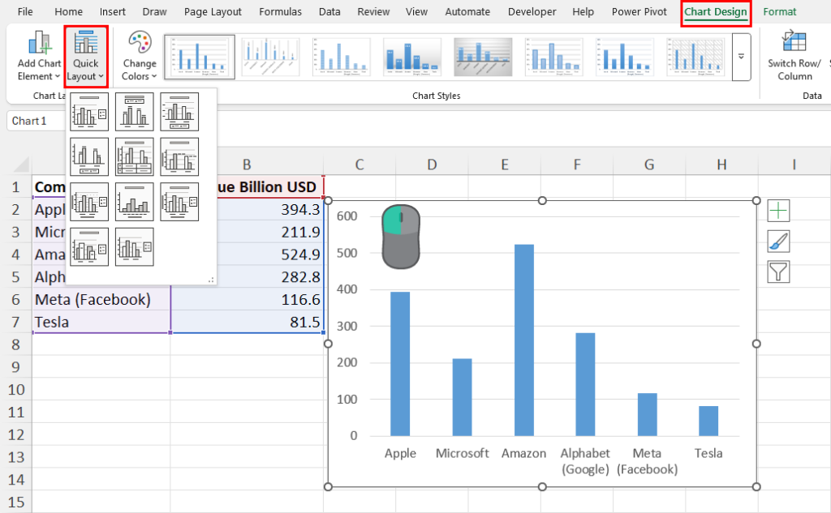Expand the Chart Styles gallery

coord(741,57)
